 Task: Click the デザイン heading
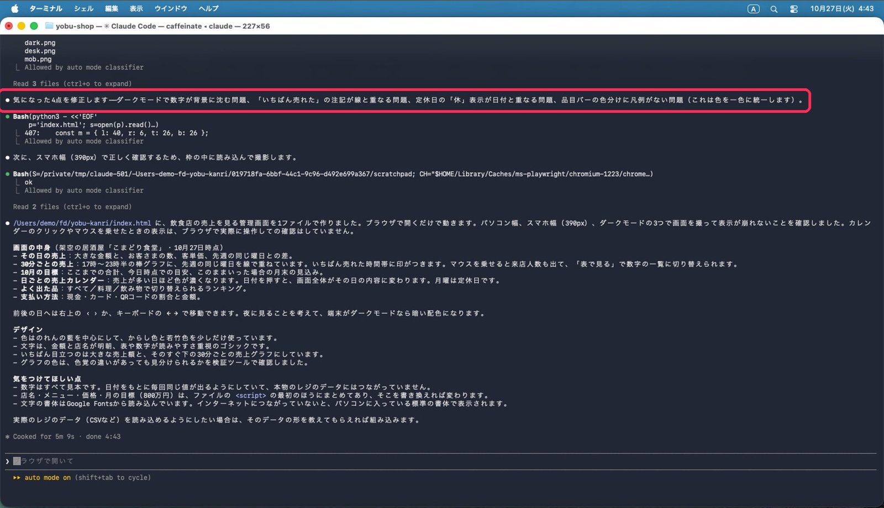pos(28,330)
